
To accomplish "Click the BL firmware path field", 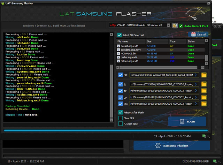I will coord(164,84).
